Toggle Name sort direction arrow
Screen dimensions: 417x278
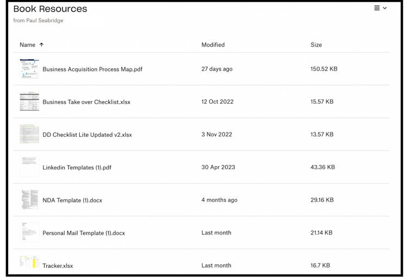(x=41, y=45)
